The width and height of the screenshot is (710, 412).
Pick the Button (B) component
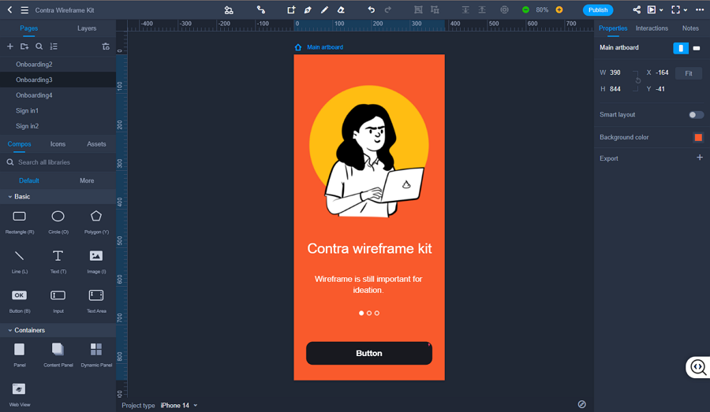coord(20,301)
